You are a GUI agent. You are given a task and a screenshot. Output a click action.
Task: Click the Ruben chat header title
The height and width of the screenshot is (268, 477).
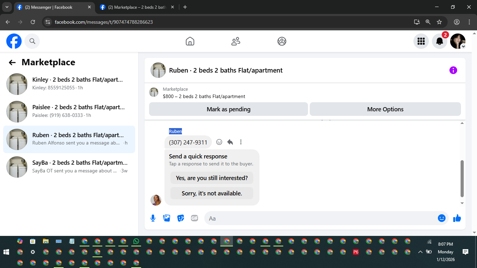pyautogui.click(x=226, y=70)
